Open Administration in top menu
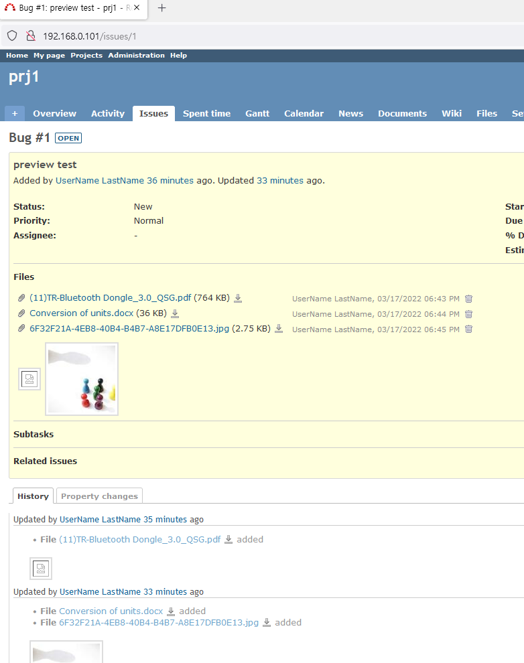 click(x=136, y=56)
